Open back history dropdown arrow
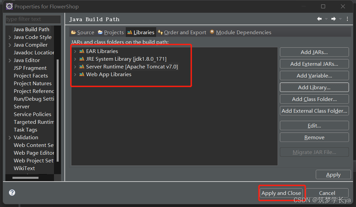Viewport: 356px width, 207px height. [x=326, y=19]
